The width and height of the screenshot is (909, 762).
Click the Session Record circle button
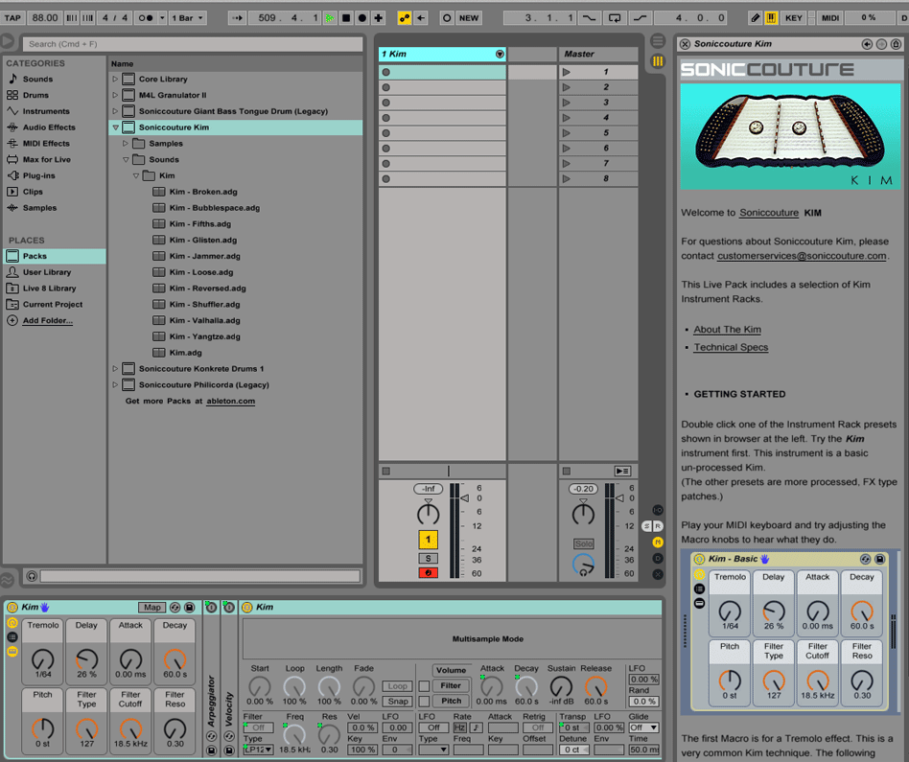point(447,18)
